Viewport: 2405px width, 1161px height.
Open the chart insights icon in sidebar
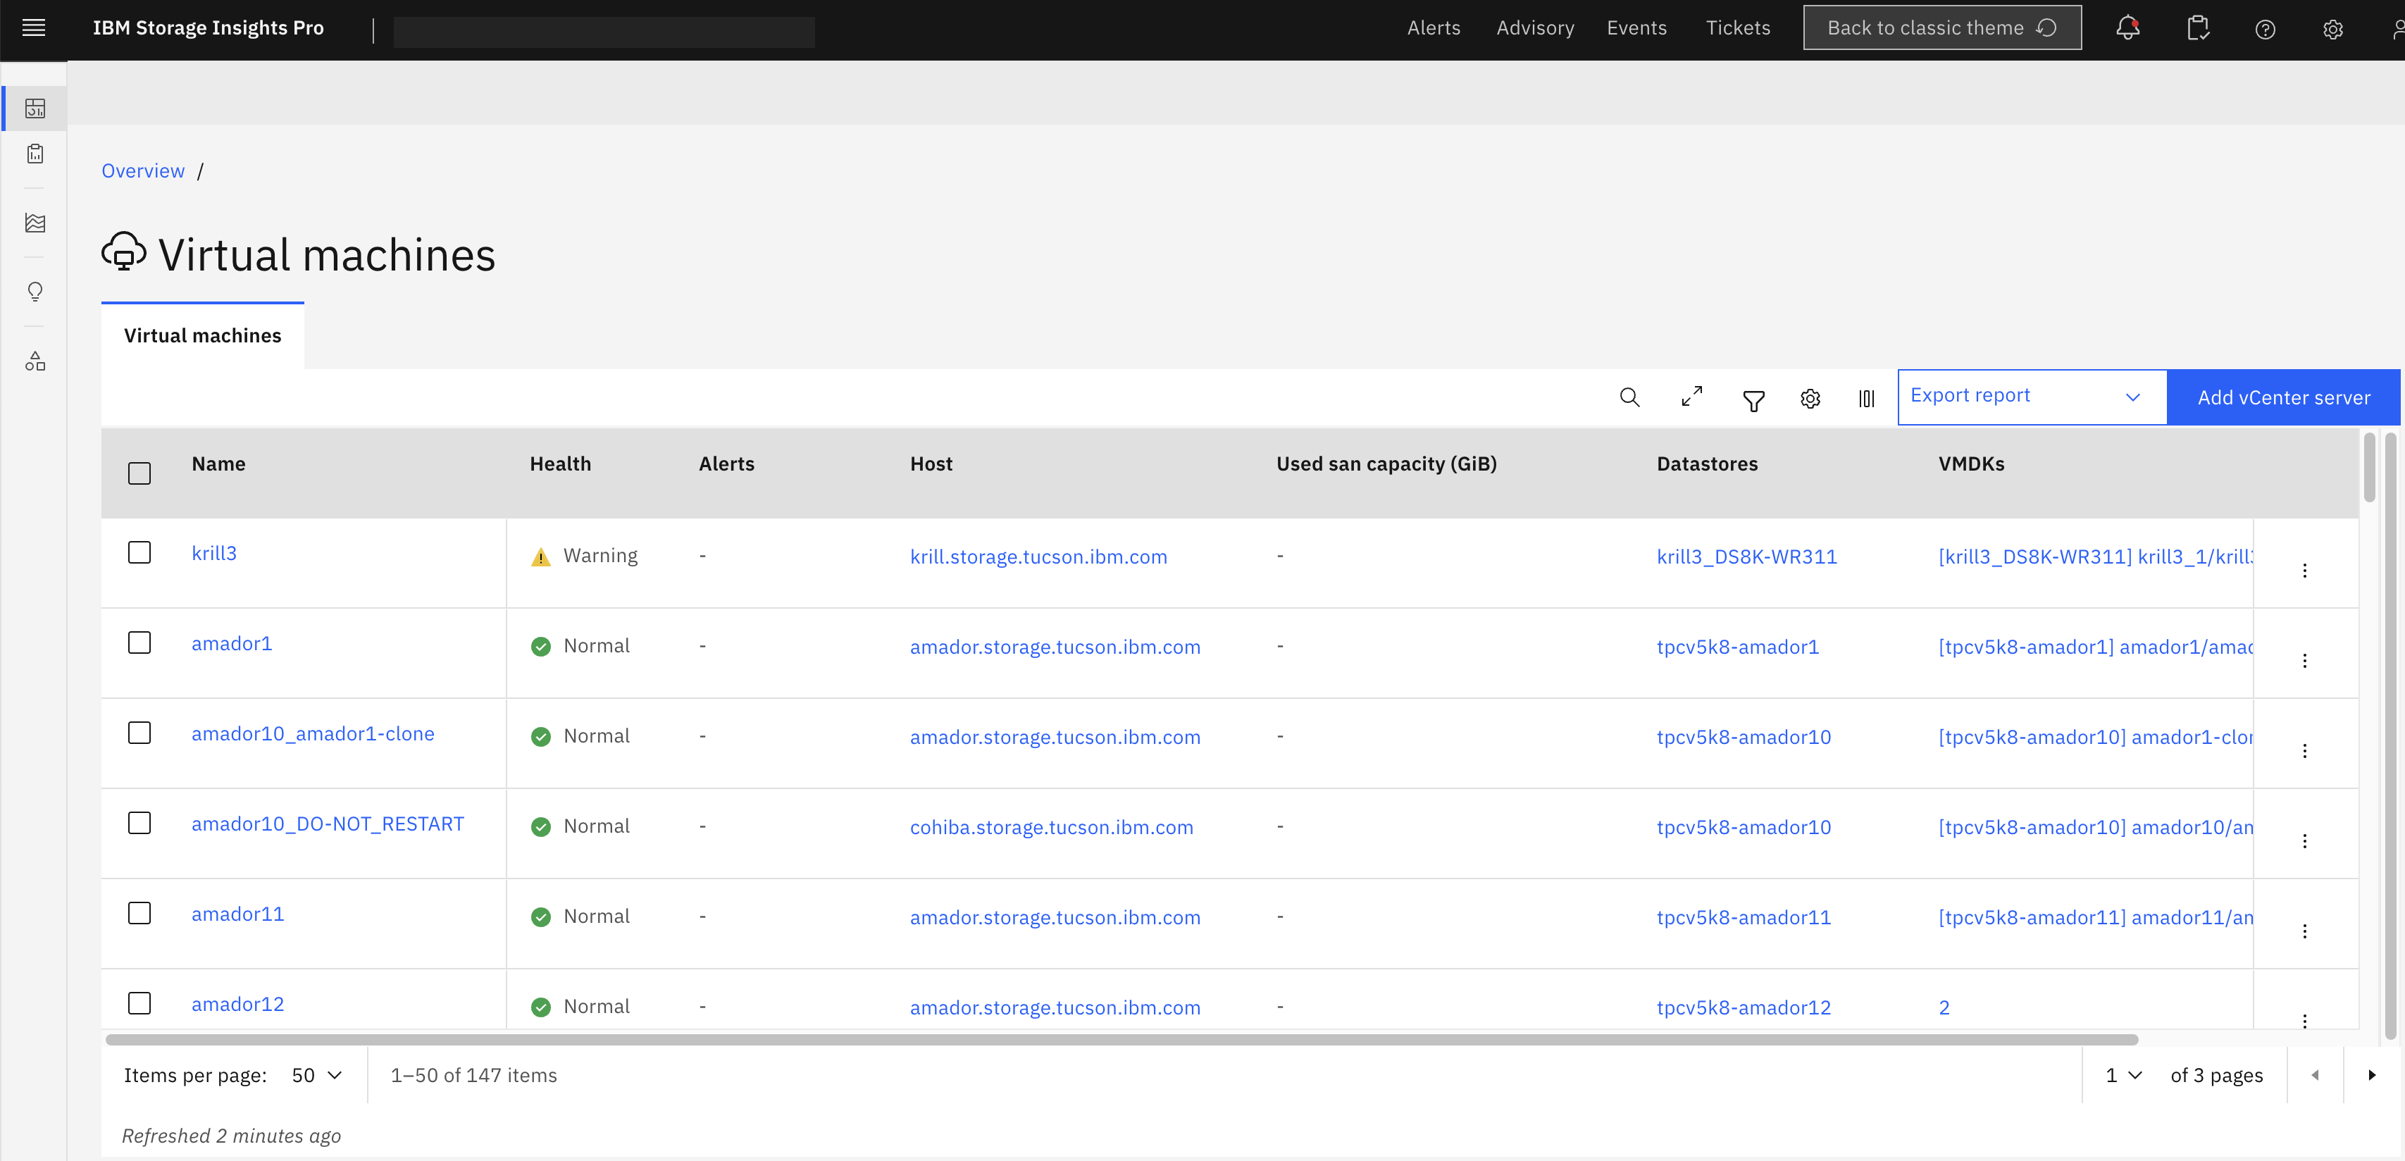pyautogui.click(x=35, y=223)
